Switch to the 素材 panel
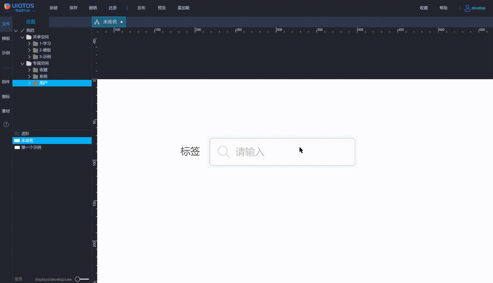The width and height of the screenshot is (493, 283). [x=6, y=111]
